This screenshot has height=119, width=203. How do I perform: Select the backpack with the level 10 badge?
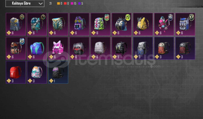[x=16, y=24]
